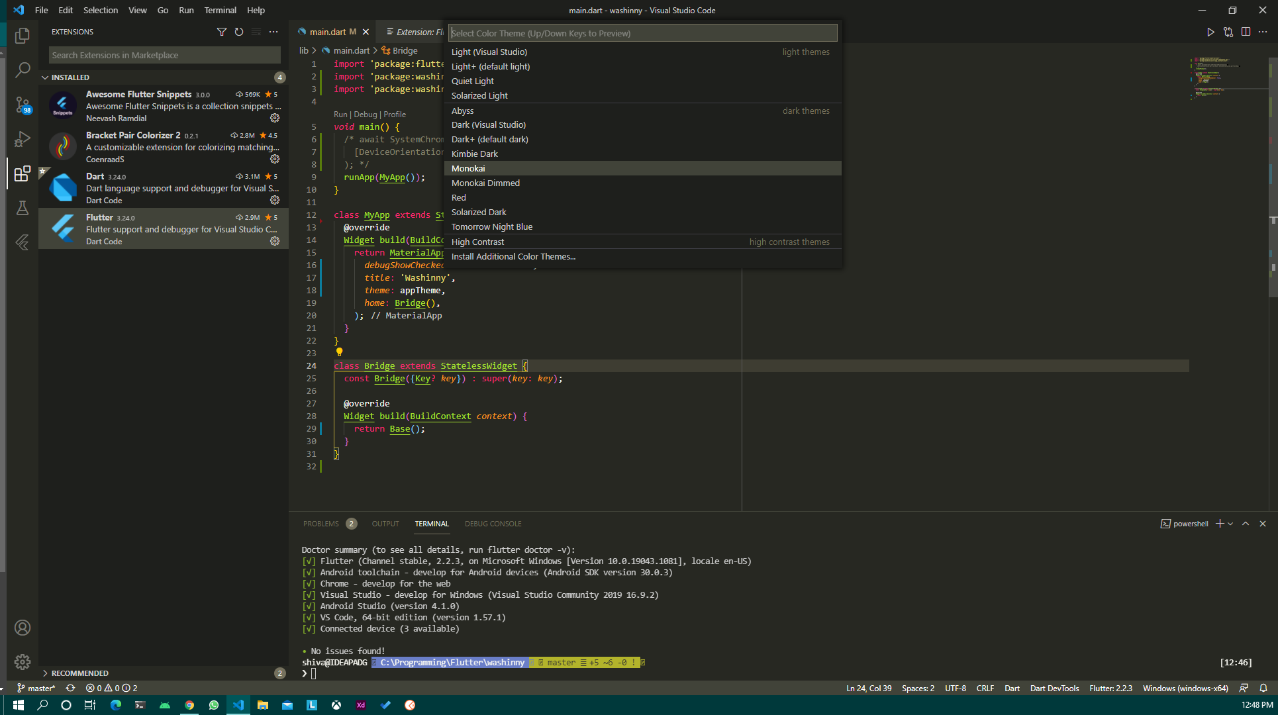This screenshot has width=1278, height=715.
Task: Select the Monokai Dimmed theme
Action: click(x=485, y=183)
